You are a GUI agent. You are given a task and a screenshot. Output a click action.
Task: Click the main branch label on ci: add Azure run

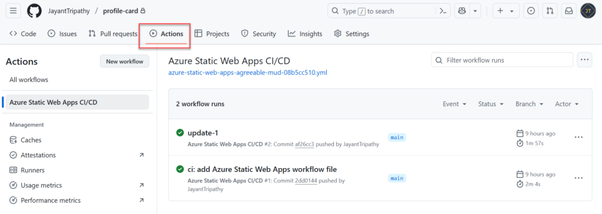(x=397, y=178)
